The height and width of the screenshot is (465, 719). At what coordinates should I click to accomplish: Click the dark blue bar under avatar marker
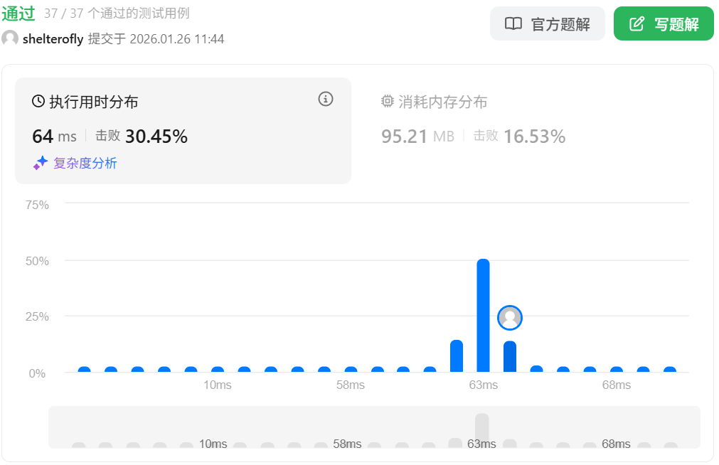pos(510,357)
